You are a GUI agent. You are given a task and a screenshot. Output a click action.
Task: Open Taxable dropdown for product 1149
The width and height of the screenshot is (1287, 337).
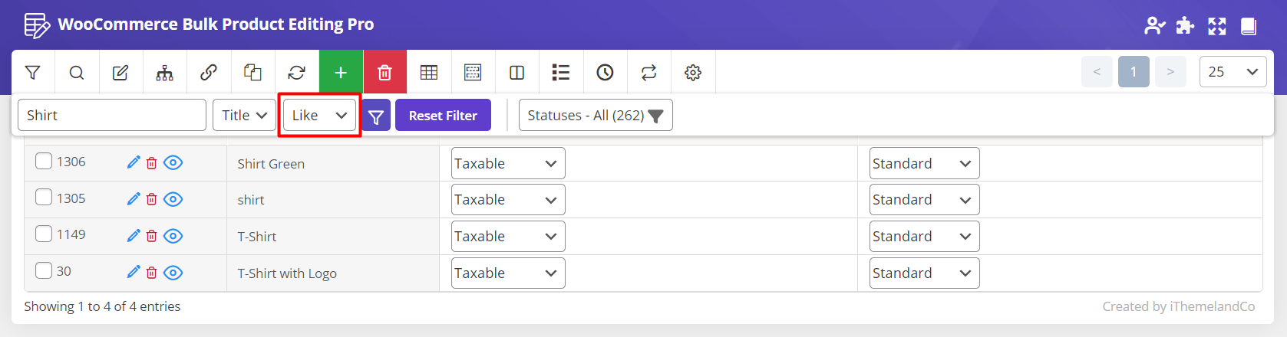point(508,236)
